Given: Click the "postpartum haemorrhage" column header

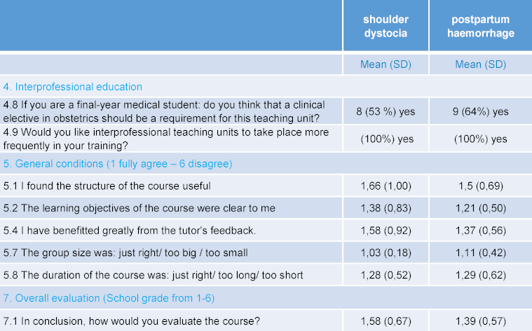Looking at the screenshot, I should [x=480, y=26].
